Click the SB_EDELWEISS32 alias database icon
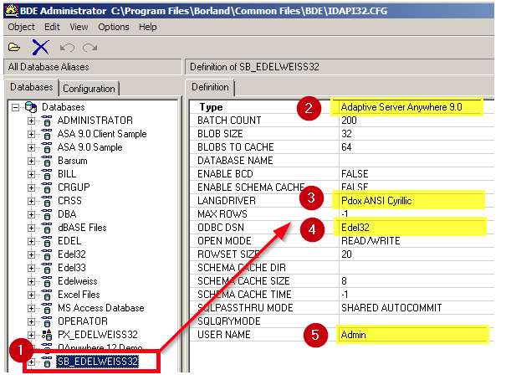 (47, 362)
